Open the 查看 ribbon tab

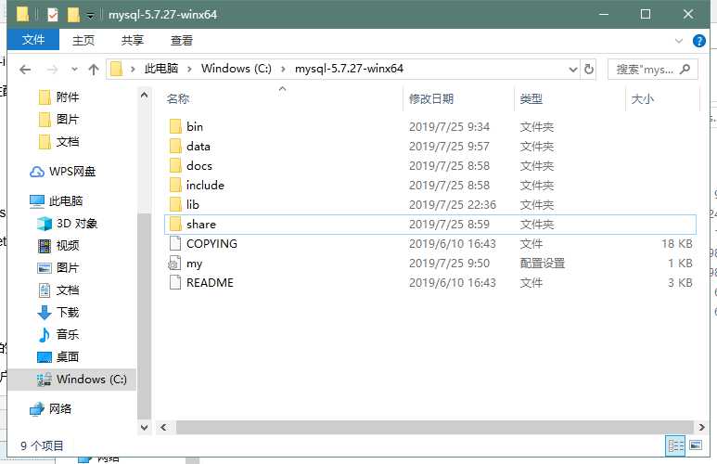click(x=182, y=40)
